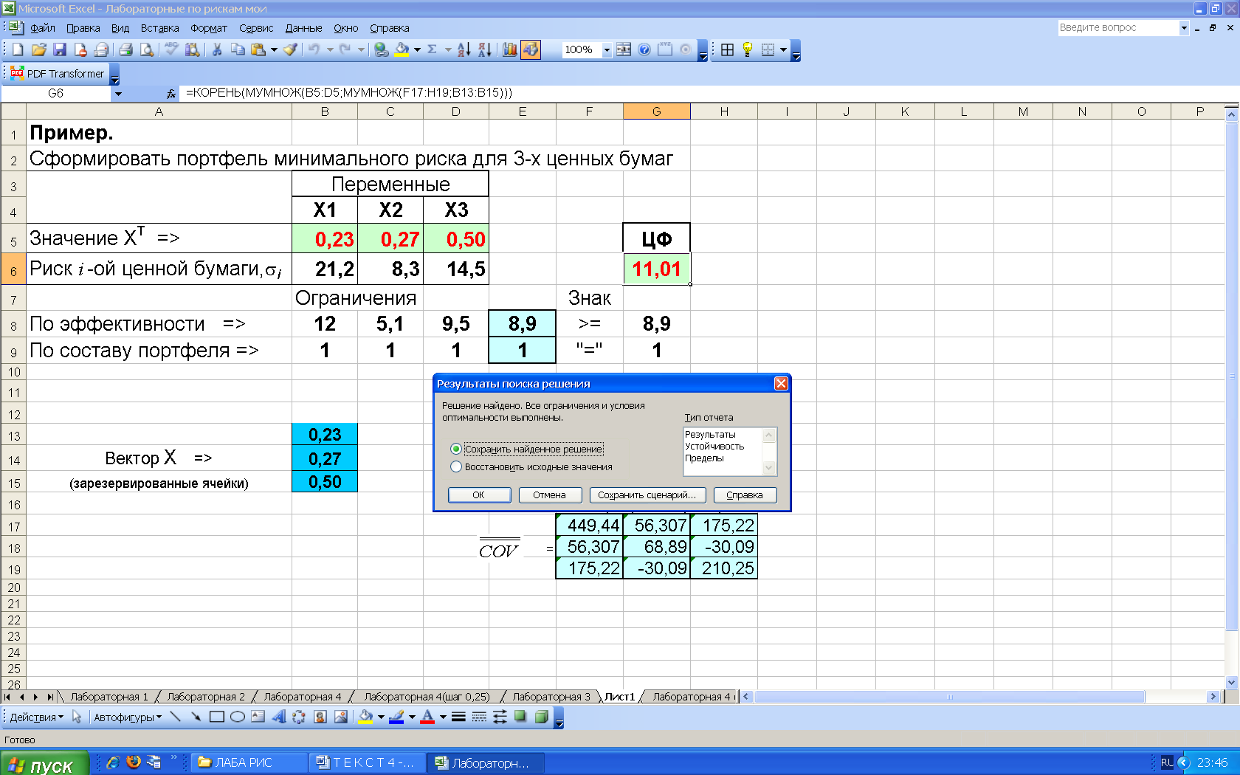The height and width of the screenshot is (775, 1240).
Task: Click the PDF Transformer toolbar button
Action: [58, 74]
